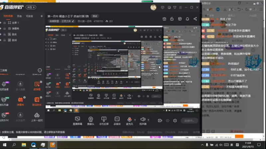
Task: Open the toolbox more options circle
Action: 40,70
